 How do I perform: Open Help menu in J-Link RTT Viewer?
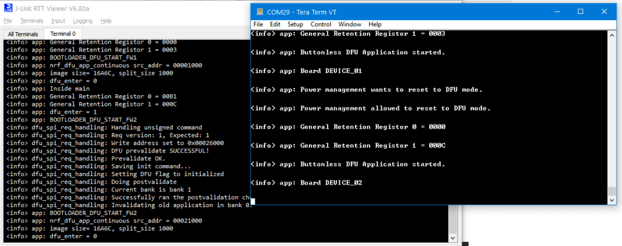(106, 21)
